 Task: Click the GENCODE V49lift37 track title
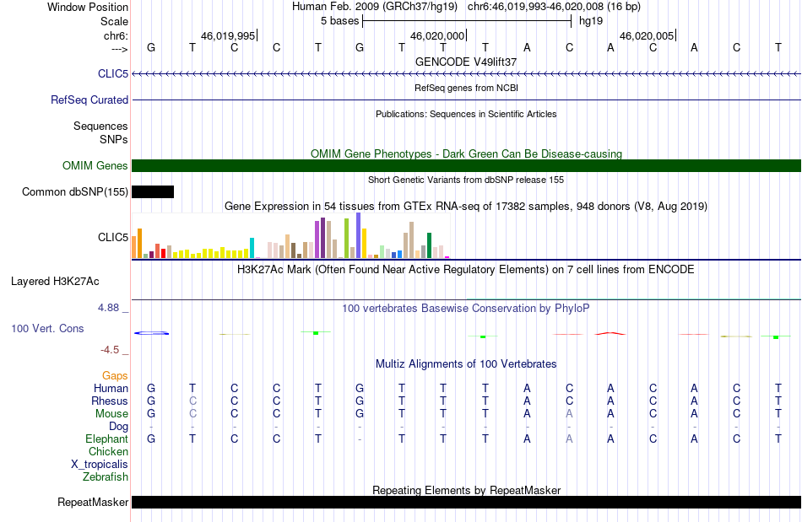click(466, 62)
